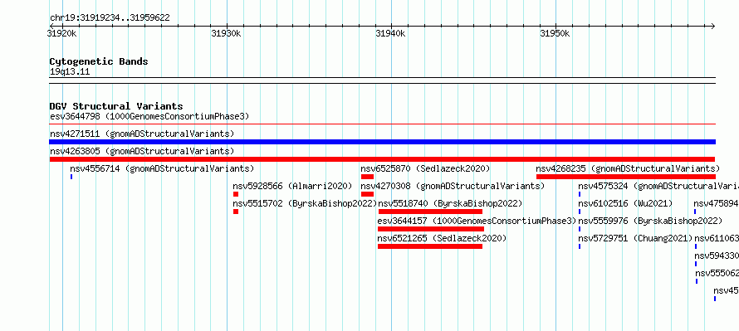Image resolution: width=739 pixels, height=331 pixels.
Task: Click the red bar under nsv6521265
Action: [430, 246]
